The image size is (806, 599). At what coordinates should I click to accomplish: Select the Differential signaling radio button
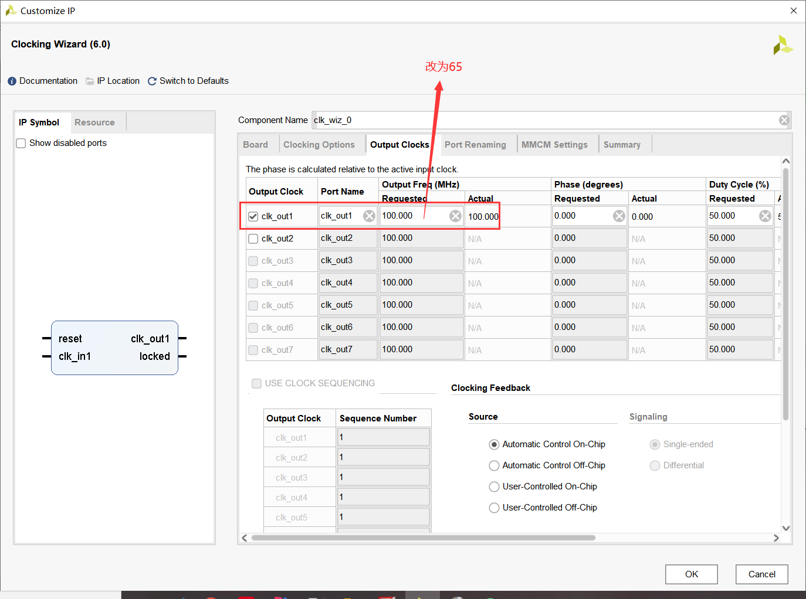pyautogui.click(x=655, y=465)
